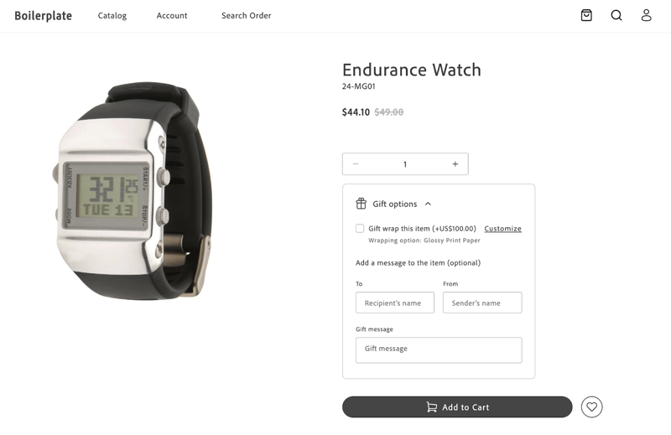Decrease quantity with the minus icon
Image resolution: width=671 pixels, height=435 pixels.
356,163
